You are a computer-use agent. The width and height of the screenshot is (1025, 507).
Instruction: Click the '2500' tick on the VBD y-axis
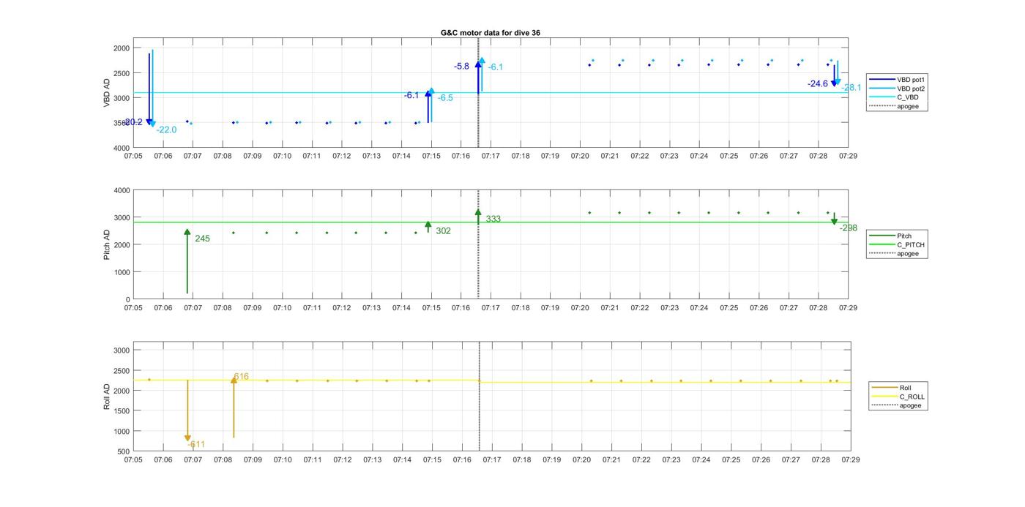coord(122,73)
